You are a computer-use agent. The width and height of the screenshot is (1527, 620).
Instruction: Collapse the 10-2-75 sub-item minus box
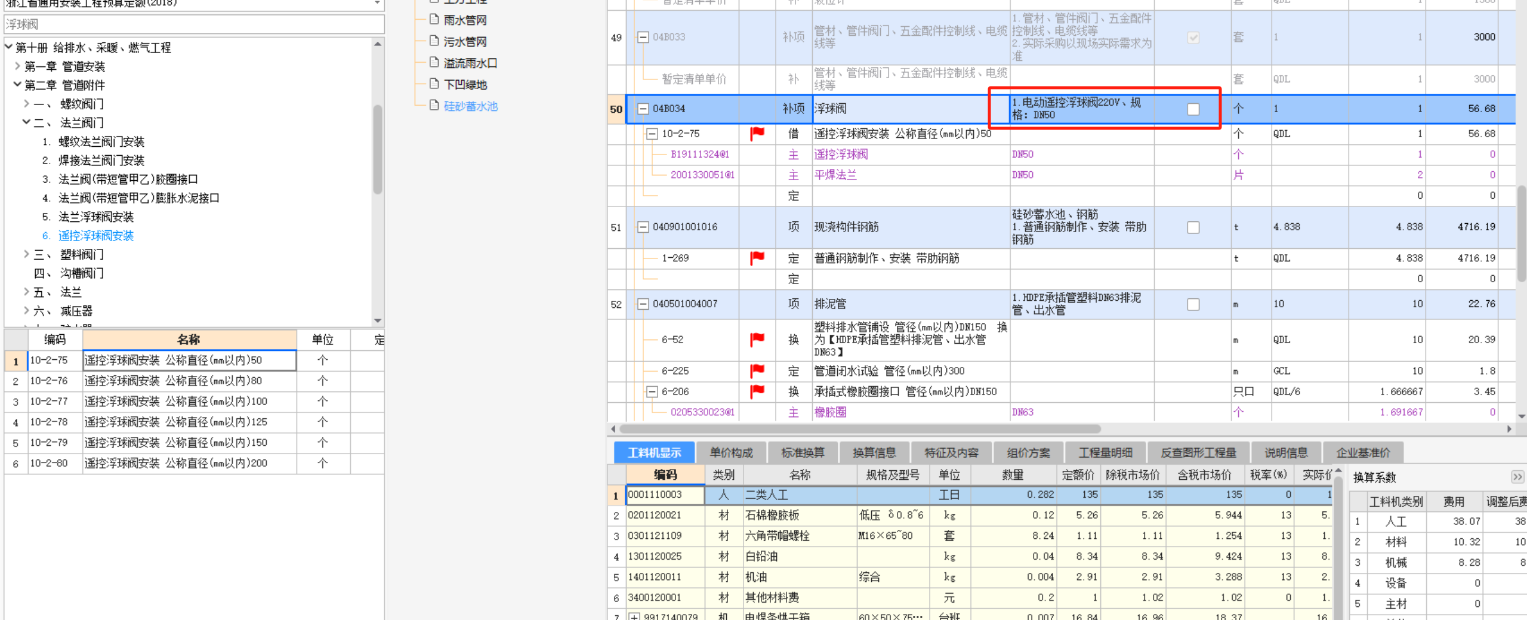coord(652,134)
